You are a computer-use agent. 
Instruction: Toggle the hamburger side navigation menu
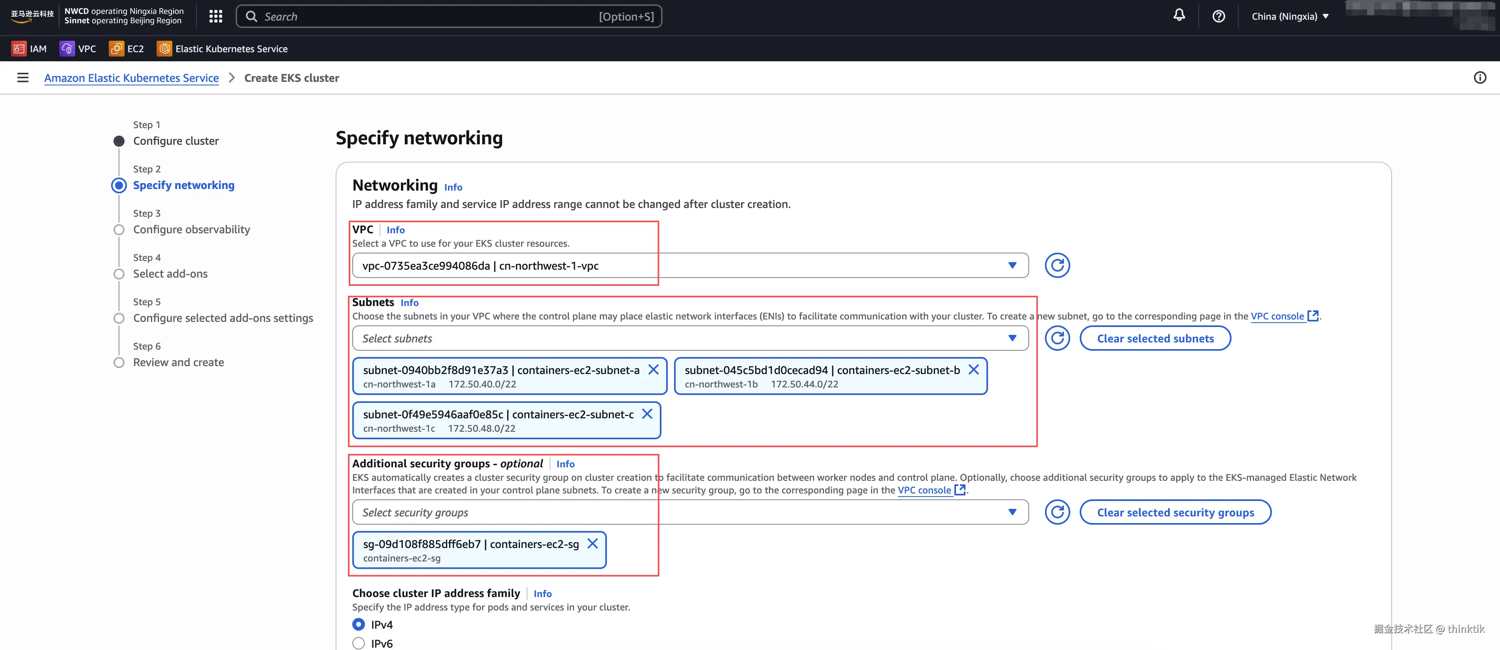pyautogui.click(x=23, y=77)
